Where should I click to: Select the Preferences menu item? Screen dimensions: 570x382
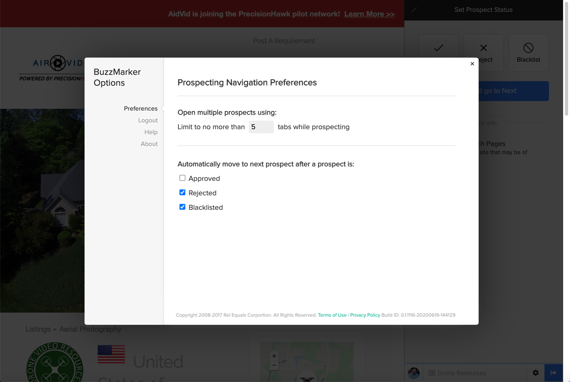pos(140,109)
